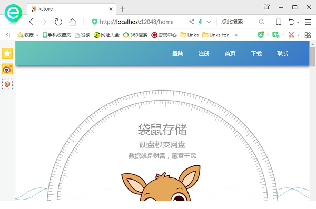Open dropdown beside green shield extension
316x209 pixels.
click(x=268, y=35)
